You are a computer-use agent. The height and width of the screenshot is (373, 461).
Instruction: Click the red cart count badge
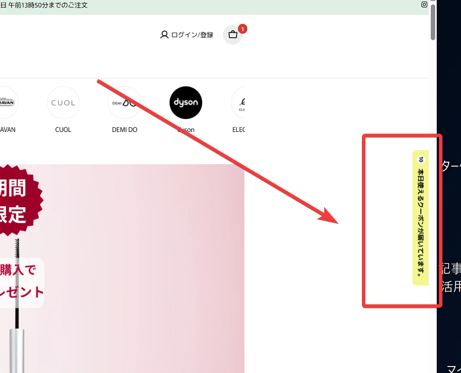pos(242,29)
